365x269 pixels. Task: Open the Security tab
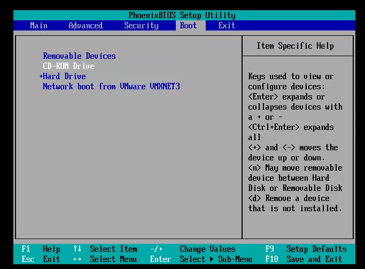(141, 26)
